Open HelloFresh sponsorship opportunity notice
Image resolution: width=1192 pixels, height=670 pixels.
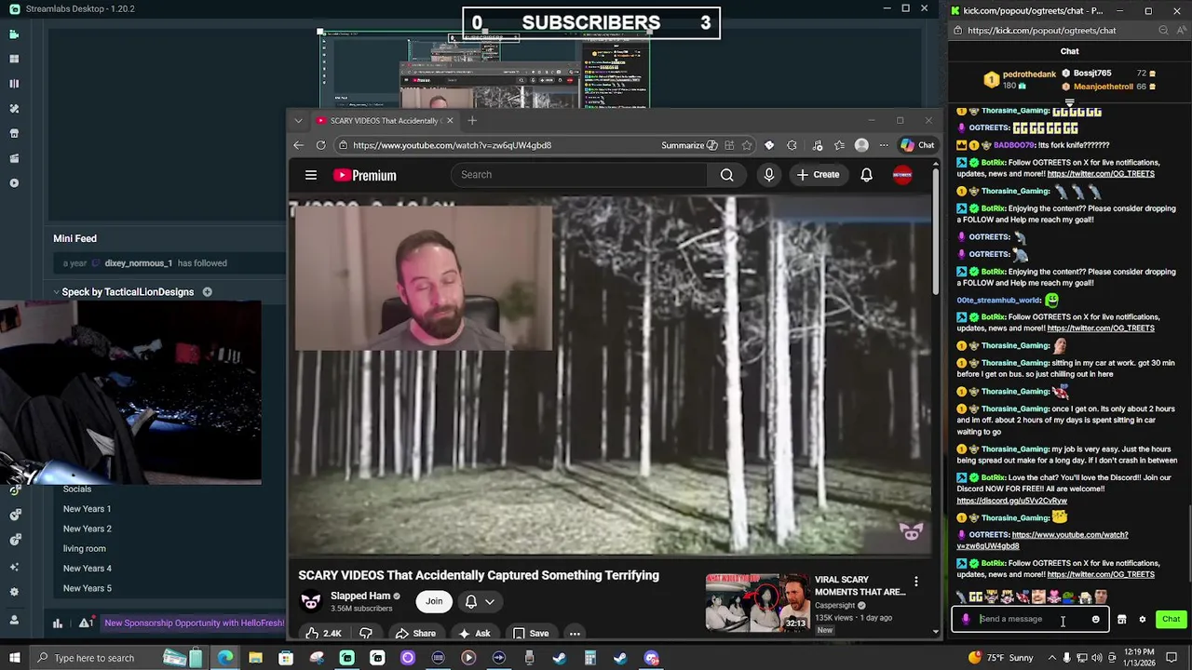pyautogui.click(x=194, y=623)
